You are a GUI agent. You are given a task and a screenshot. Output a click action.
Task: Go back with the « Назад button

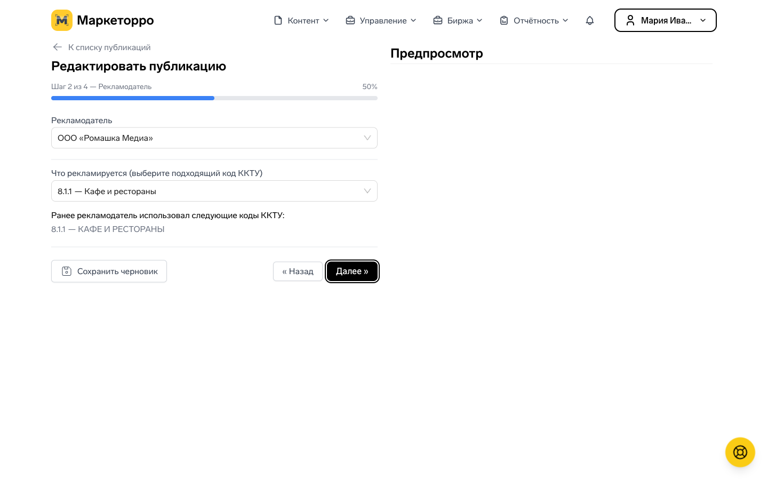coord(298,271)
